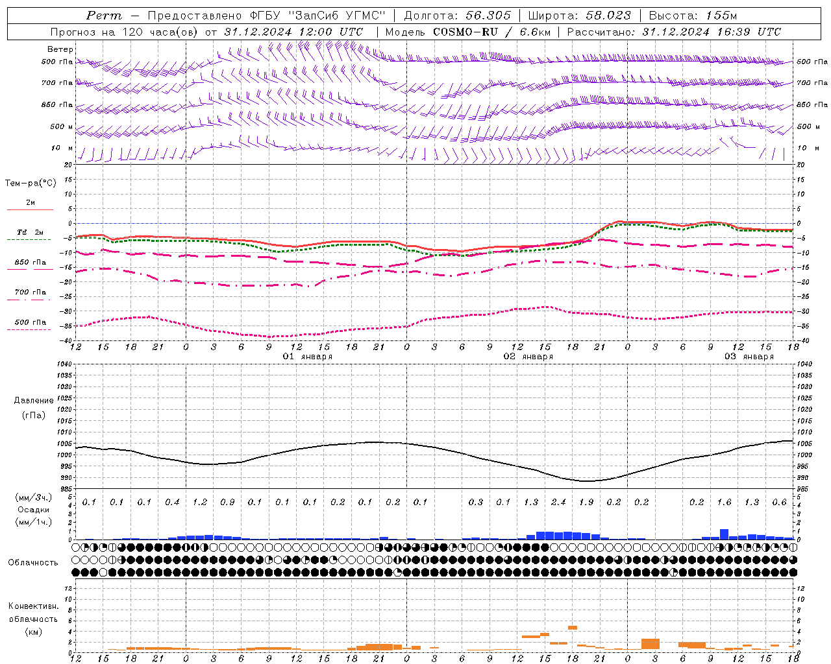Viewport: 831px width, 664px height.
Task: Click the 'Td 2м' dew point legend entry
Action: (x=31, y=233)
